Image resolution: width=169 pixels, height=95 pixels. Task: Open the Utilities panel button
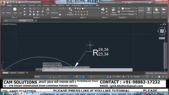point(149,12)
